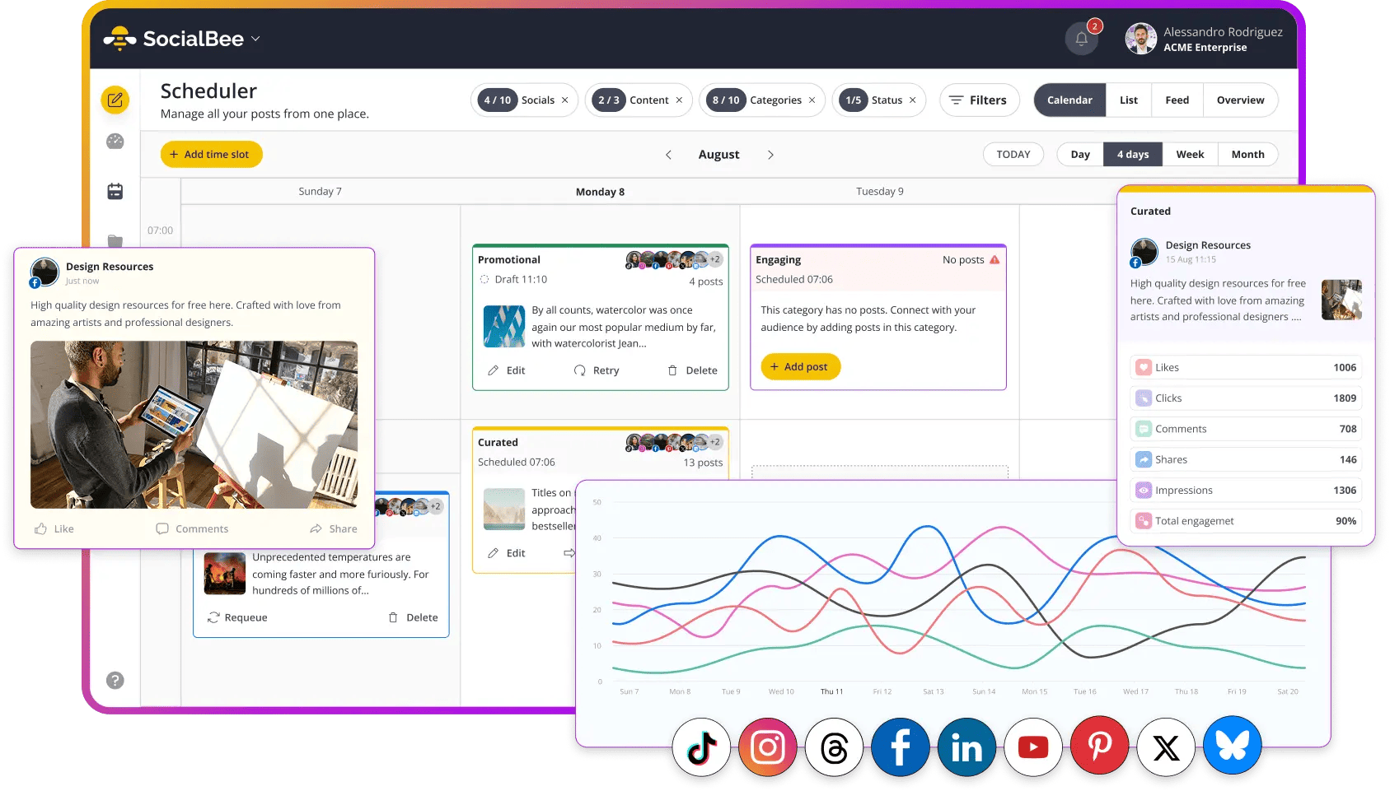The width and height of the screenshot is (1390, 791).
Task: Click the LinkedIn icon
Action: click(x=966, y=747)
